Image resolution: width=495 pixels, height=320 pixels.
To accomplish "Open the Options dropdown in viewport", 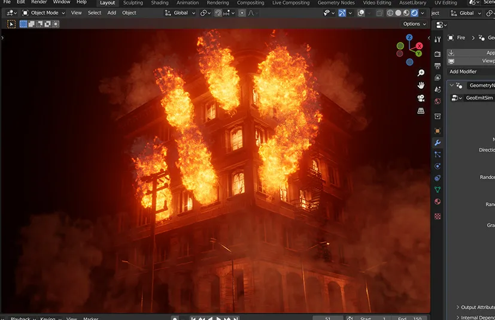I will 414,24.
